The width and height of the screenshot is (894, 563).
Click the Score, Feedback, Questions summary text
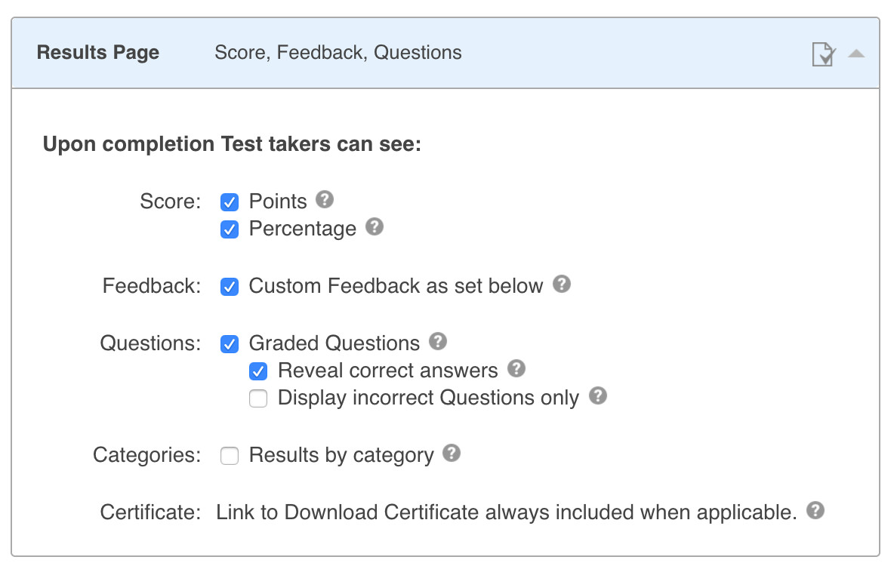click(338, 53)
